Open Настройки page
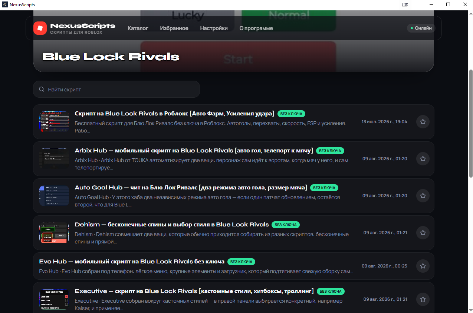 pyautogui.click(x=214, y=28)
